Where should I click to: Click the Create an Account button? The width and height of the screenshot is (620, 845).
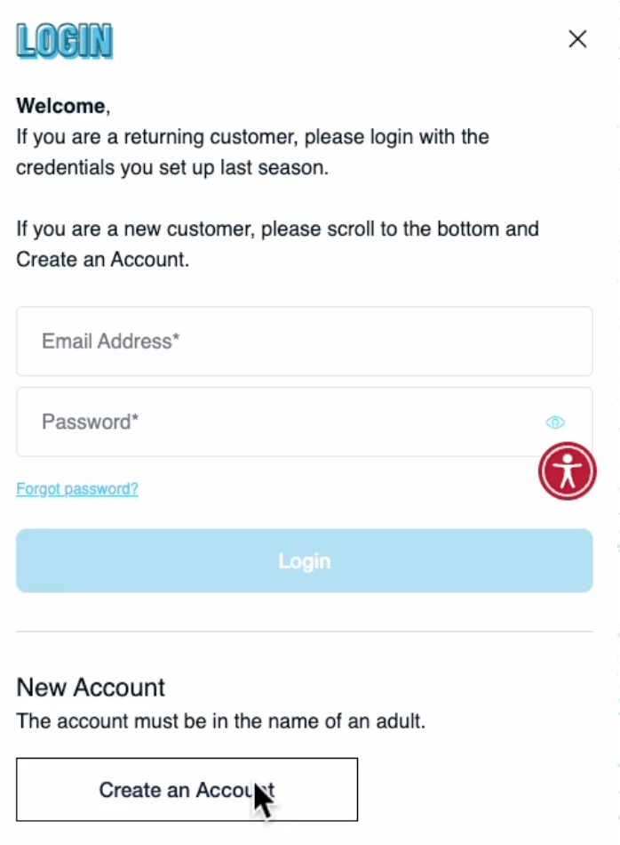click(187, 790)
